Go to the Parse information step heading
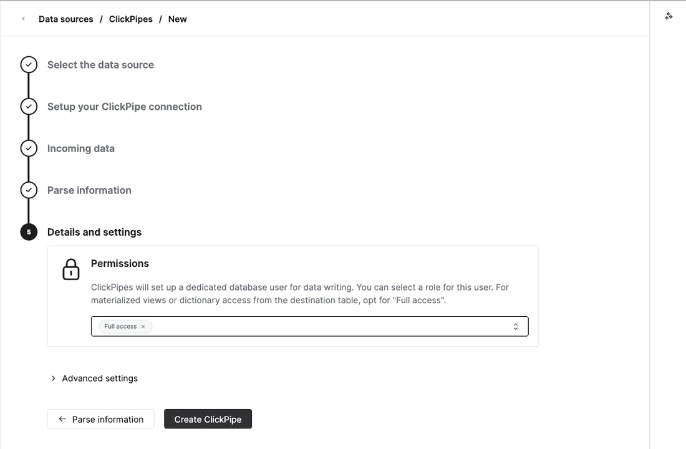The width and height of the screenshot is (686, 449). (89, 190)
